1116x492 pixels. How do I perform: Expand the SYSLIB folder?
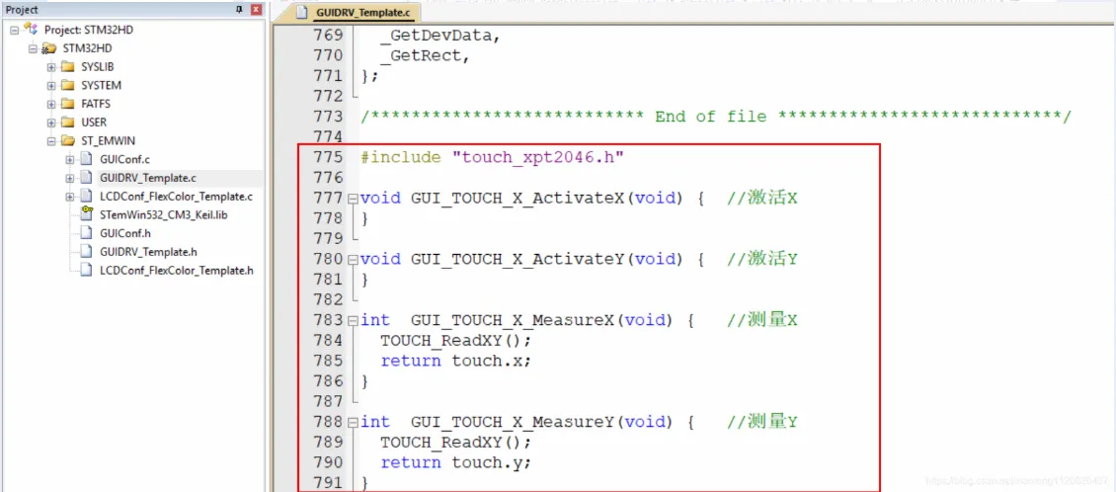click(x=51, y=67)
